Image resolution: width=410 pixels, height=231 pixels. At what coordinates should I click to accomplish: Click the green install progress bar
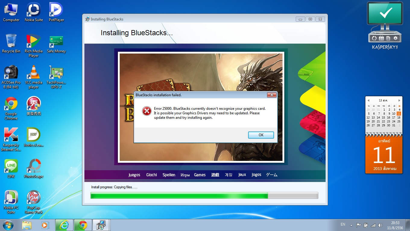204,196
